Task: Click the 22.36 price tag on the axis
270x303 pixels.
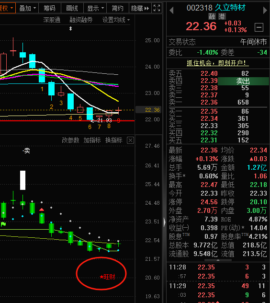Action: [x=147, y=110]
